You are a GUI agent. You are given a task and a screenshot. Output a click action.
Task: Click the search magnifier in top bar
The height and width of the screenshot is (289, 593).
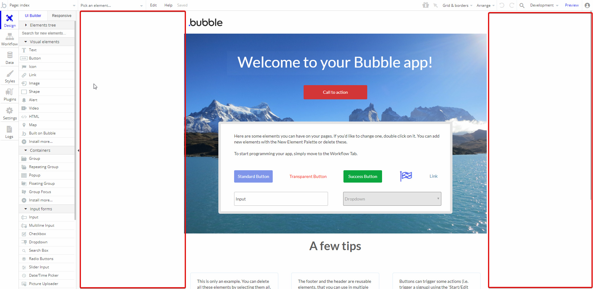[x=522, y=5]
